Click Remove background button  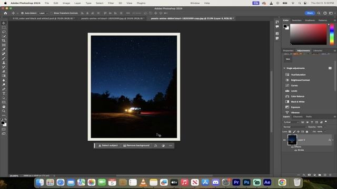[x=136, y=145]
